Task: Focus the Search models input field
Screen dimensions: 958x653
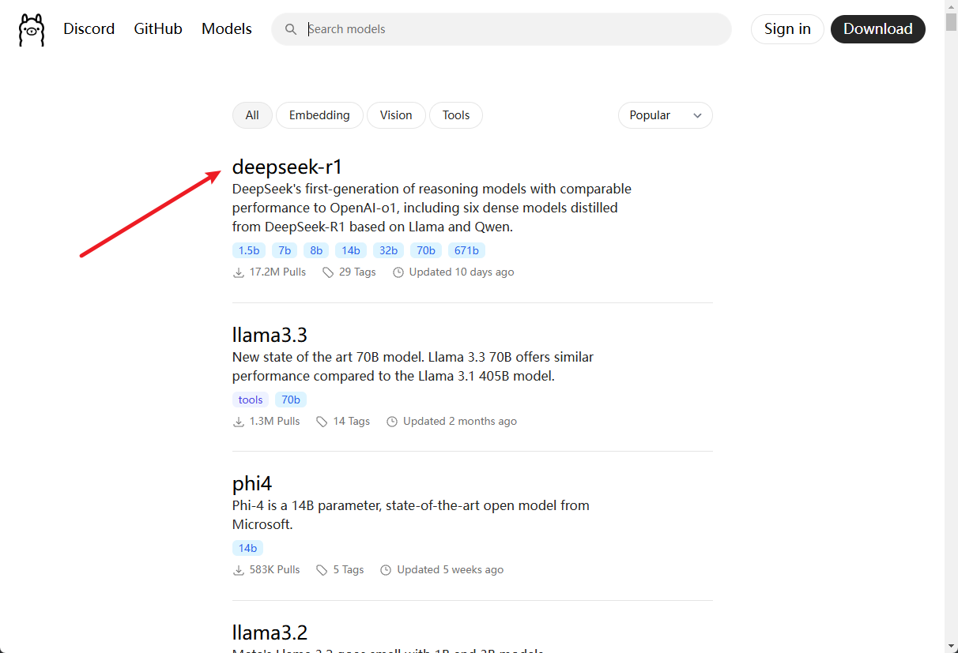Action: tap(514, 29)
